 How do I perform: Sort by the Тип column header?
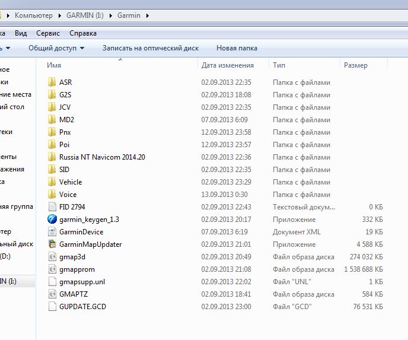[279, 65]
